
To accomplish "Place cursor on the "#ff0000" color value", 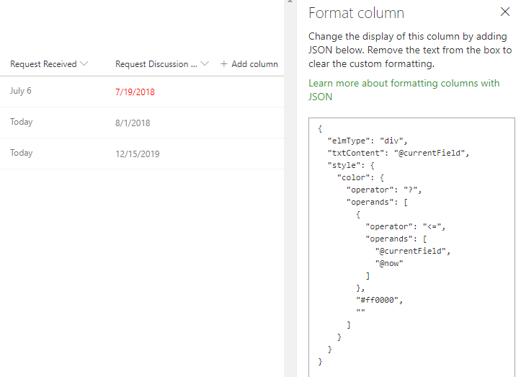I will tap(375, 300).
